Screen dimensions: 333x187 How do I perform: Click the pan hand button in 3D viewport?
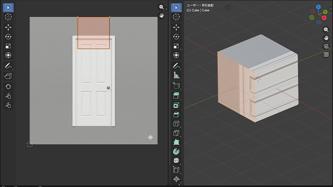326,38
